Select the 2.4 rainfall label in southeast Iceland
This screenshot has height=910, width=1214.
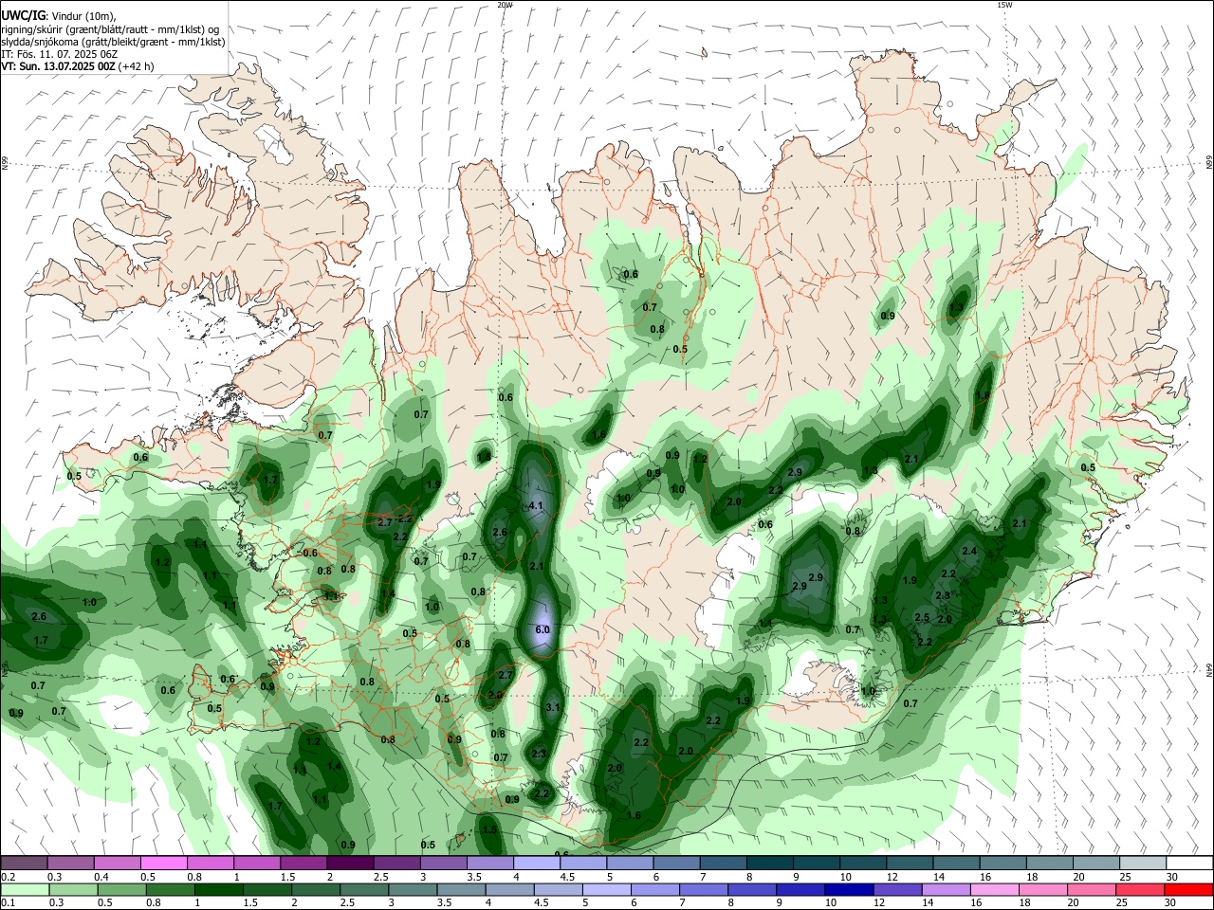969,551
